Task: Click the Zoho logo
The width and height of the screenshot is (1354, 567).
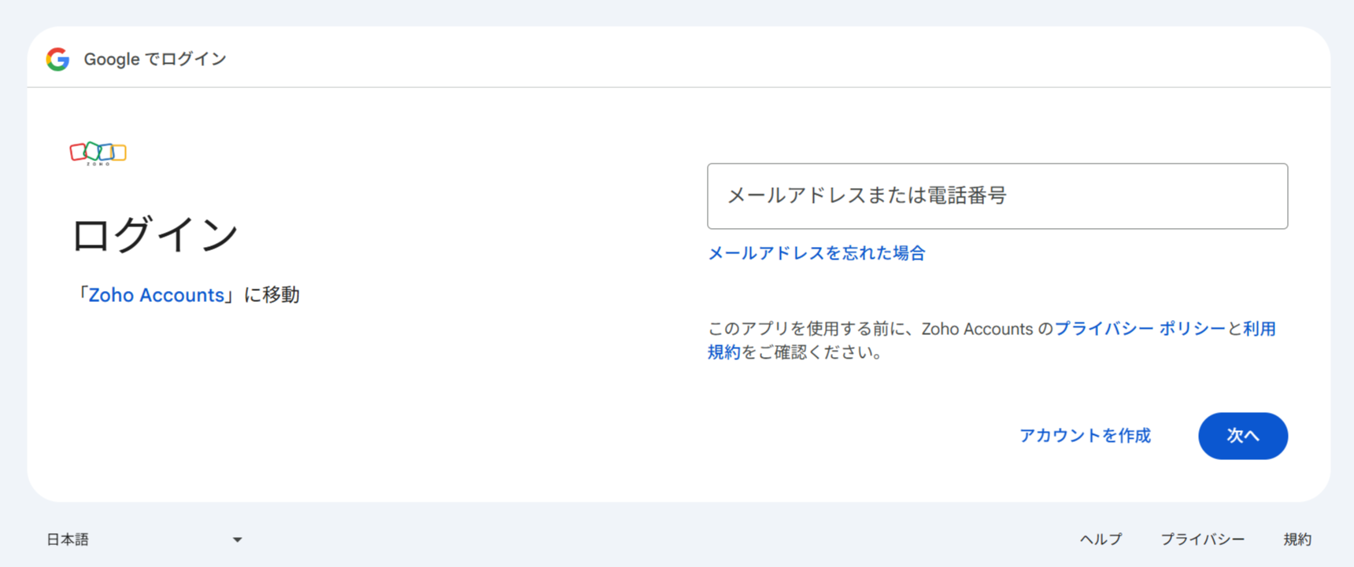Action: pos(98,153)
